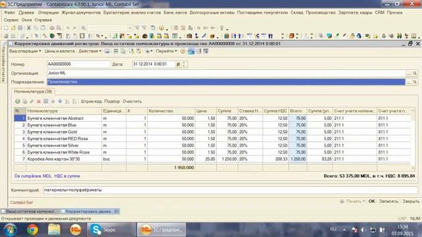Click the ellipsis select button of Организация field
Viewport: 422px width, 237px height.
click(x=409, y=73)
